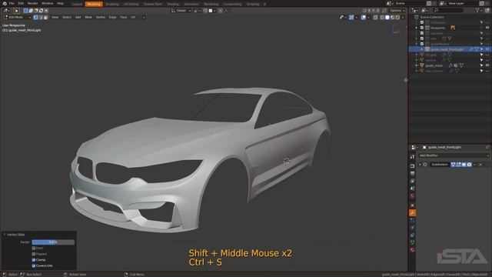Click the Blender logo icon
Viewport: 492px width, 277px height.
(5, 3)
